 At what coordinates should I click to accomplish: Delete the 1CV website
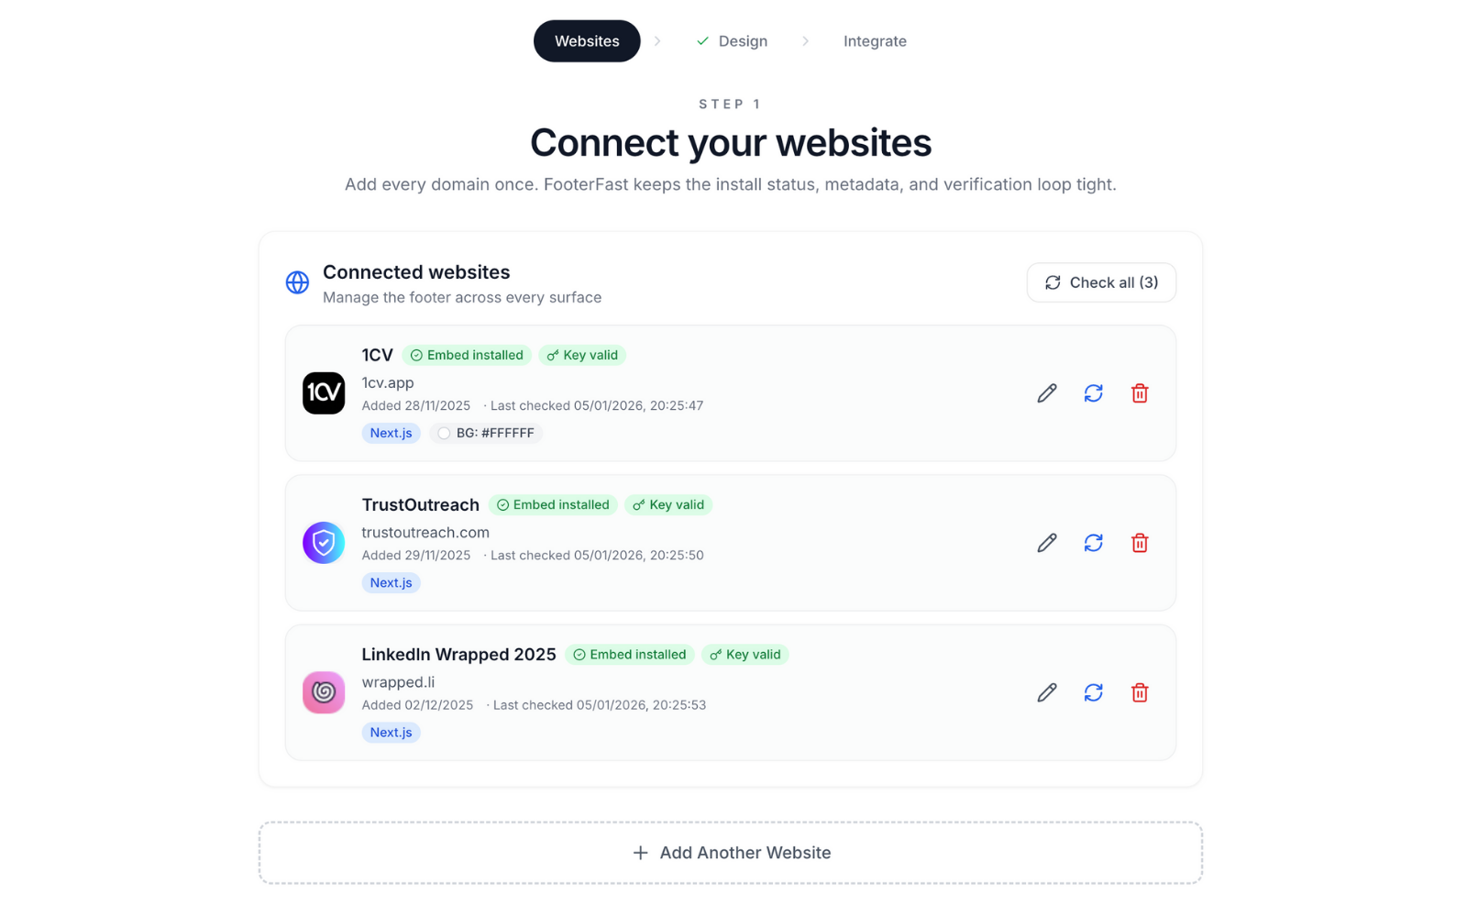point(1140,392)
